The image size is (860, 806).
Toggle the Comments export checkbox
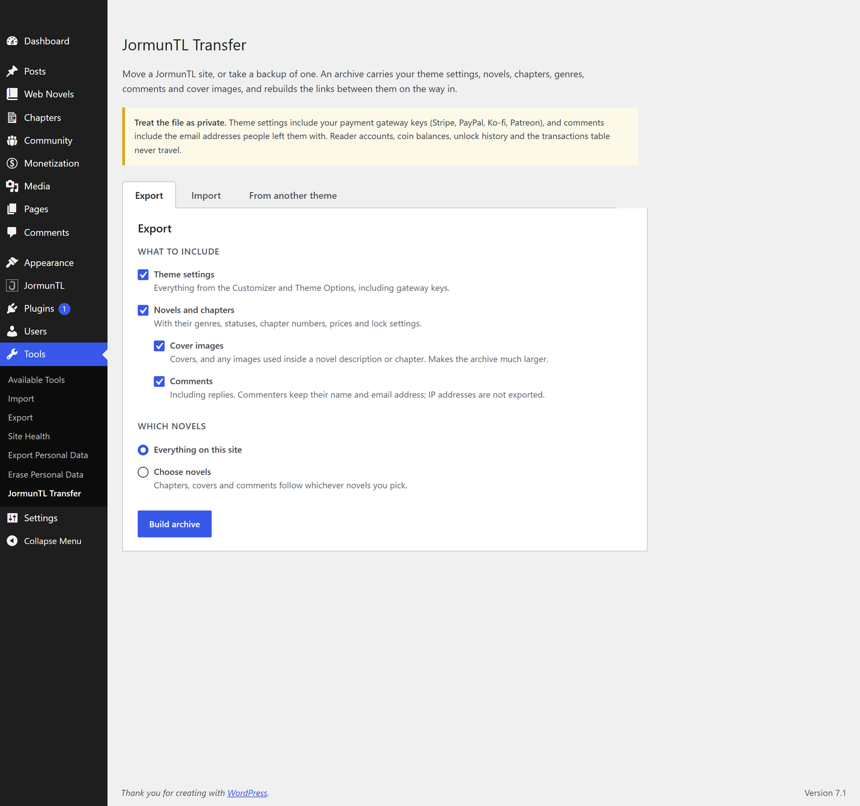coord(159,382)
